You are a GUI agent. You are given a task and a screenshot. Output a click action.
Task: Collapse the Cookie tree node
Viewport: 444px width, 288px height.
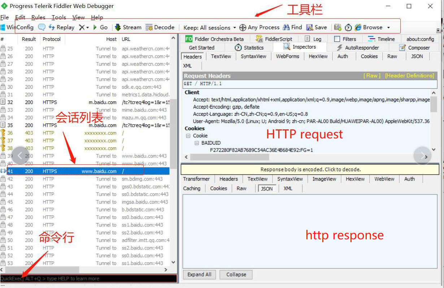coord(188,136)
